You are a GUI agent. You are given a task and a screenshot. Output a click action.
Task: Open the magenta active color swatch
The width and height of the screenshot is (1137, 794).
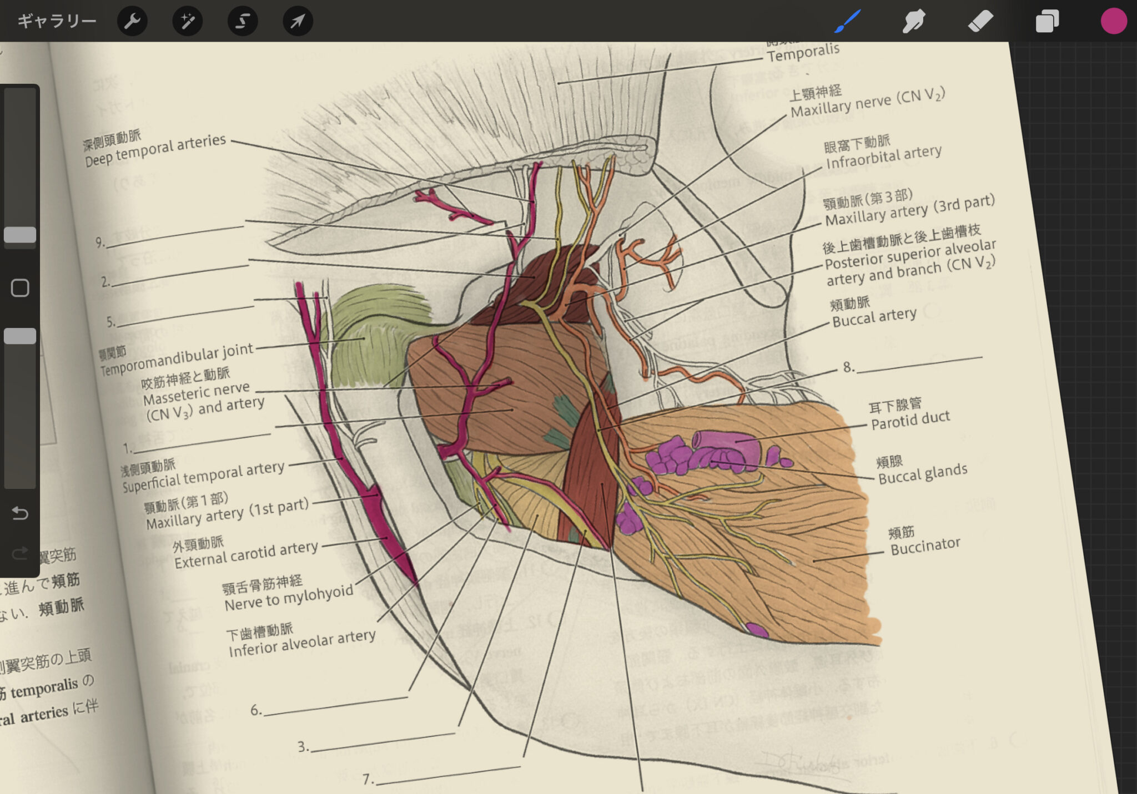1113,21
